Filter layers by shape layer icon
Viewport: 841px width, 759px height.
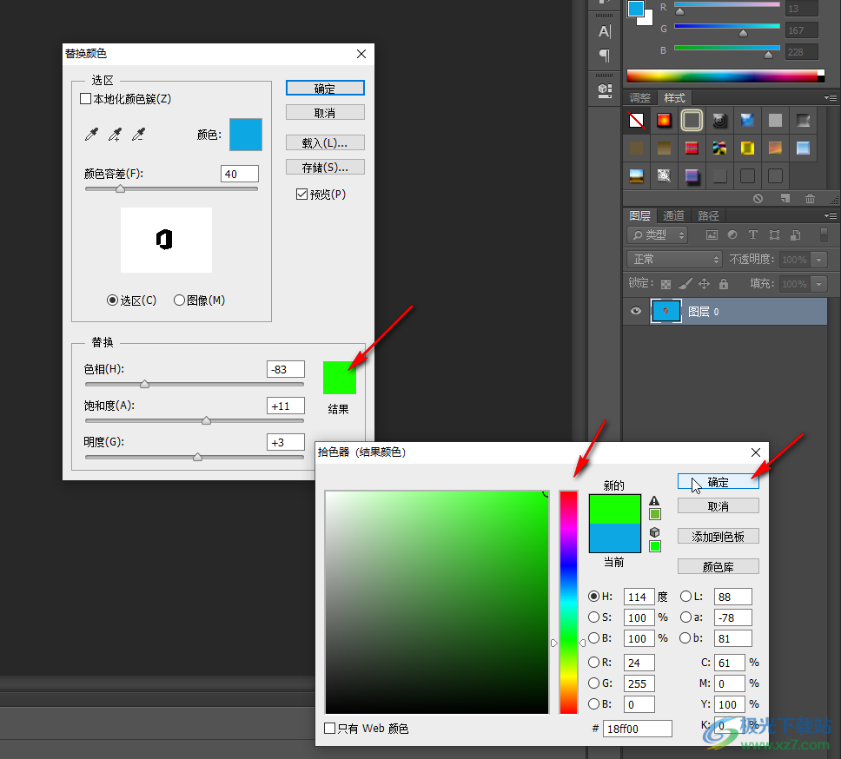coord(774,234)
